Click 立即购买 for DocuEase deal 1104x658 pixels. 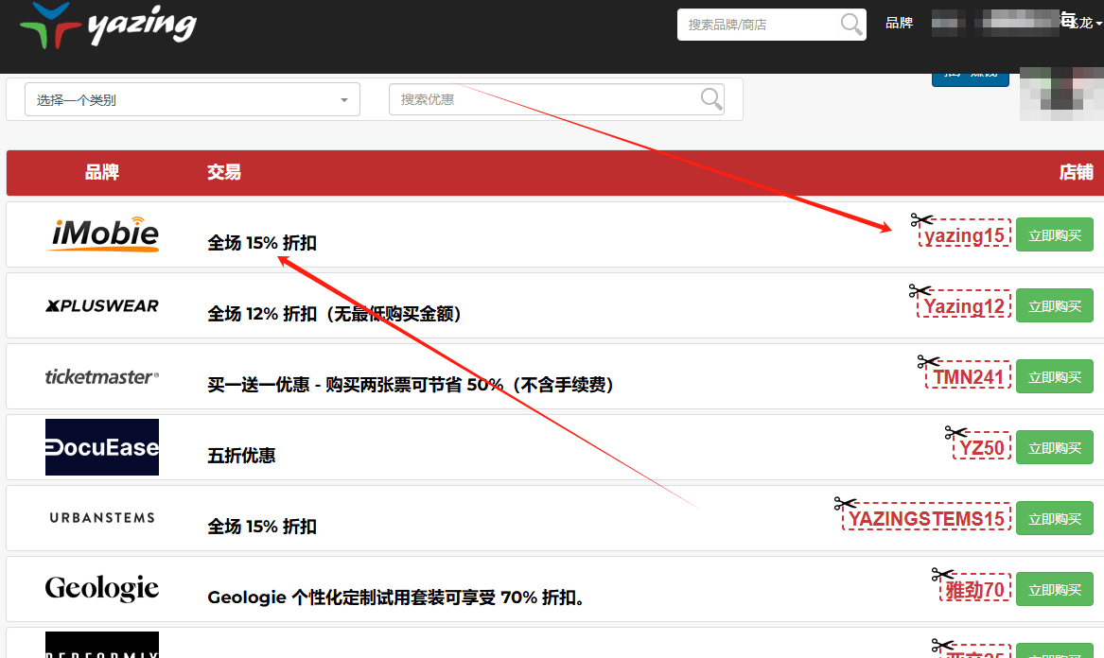pos(1055,447)
